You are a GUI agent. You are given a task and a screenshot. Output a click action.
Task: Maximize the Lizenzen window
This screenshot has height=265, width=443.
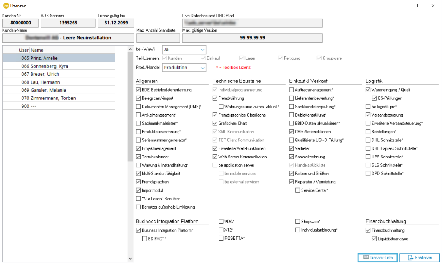click(x=416, y=6)
